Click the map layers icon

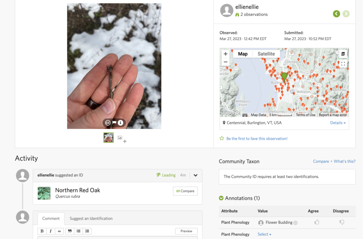[x=343, y=54]
